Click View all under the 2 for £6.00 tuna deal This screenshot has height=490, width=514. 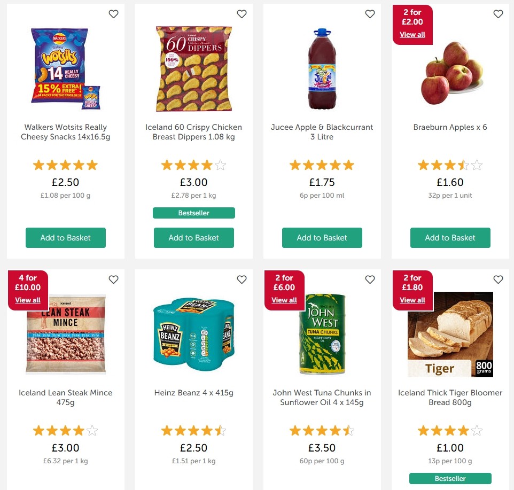coord(284,300)
